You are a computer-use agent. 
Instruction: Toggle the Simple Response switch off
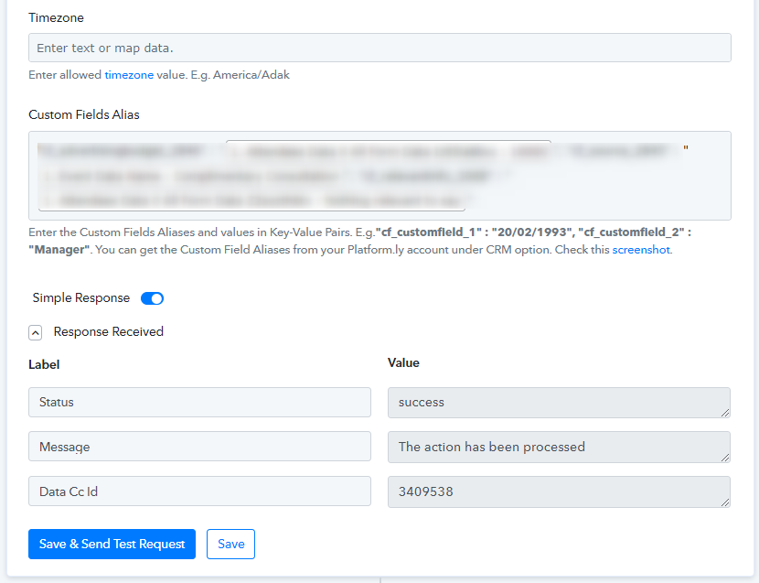pos(152,298)
